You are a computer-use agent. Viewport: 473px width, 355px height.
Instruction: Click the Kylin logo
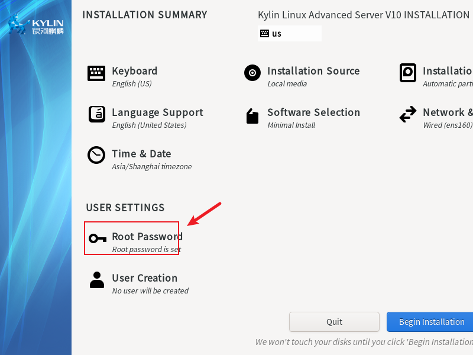(x=35, y=26)
